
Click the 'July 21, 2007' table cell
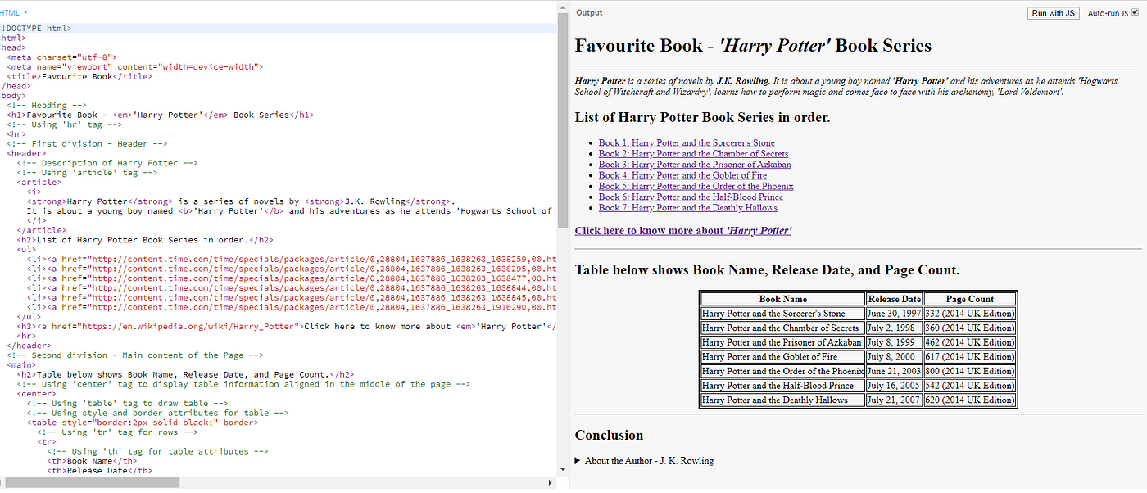[x=895, y=400]
